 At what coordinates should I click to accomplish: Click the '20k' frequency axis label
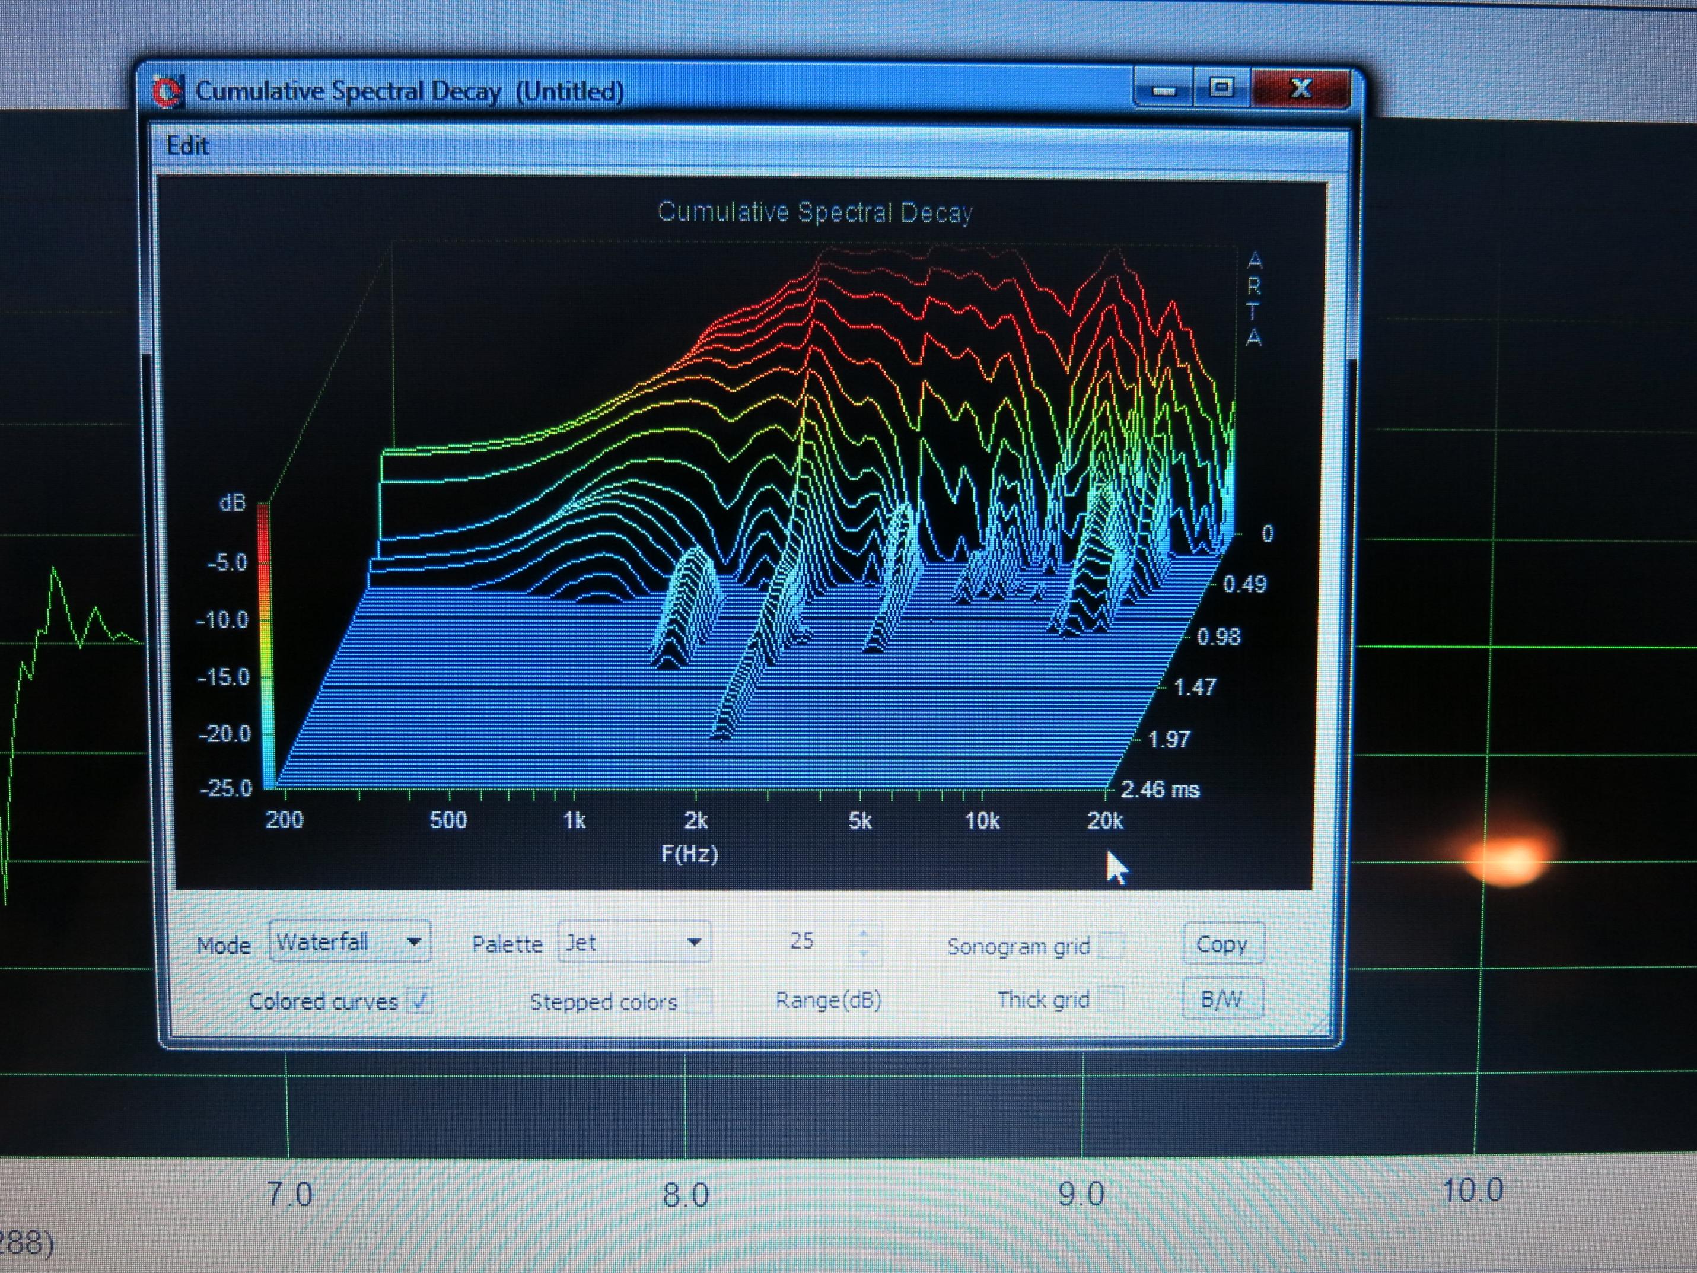[x=1104, y=821]
